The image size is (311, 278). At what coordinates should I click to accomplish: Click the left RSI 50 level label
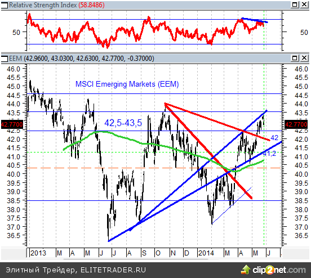[16, 32]
